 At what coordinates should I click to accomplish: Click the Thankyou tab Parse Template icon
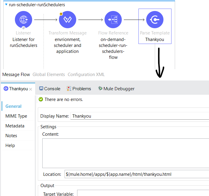pos(6,88)
